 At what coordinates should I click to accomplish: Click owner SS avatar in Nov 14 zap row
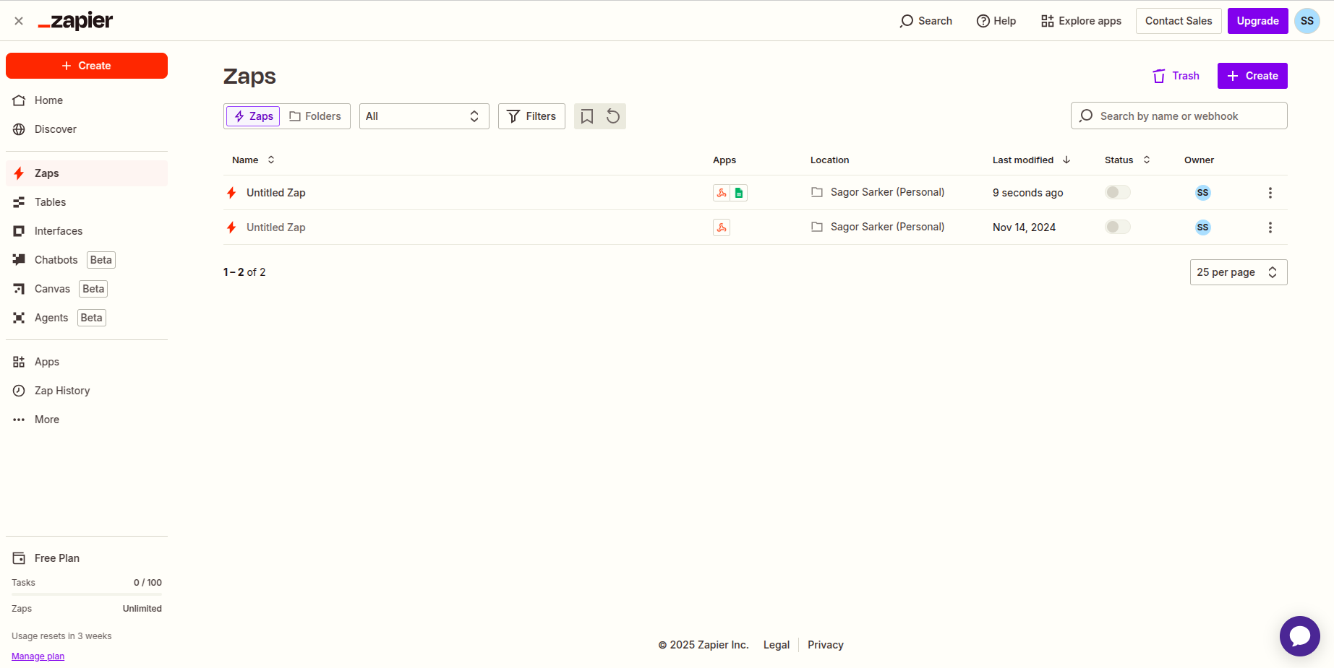[x=1203, y=227]
